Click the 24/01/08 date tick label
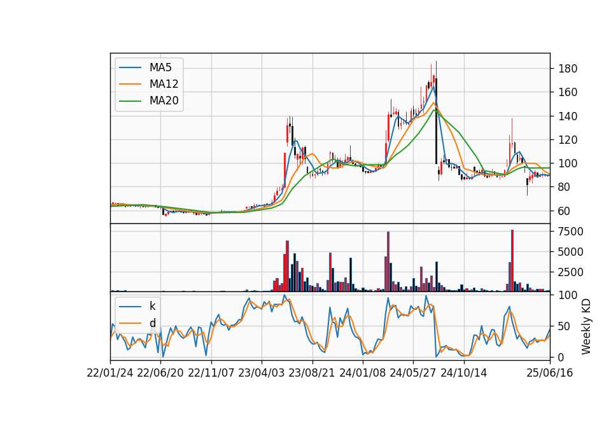Image resolution: width=611 pixels, height=439 pixels. click(362, 373)
